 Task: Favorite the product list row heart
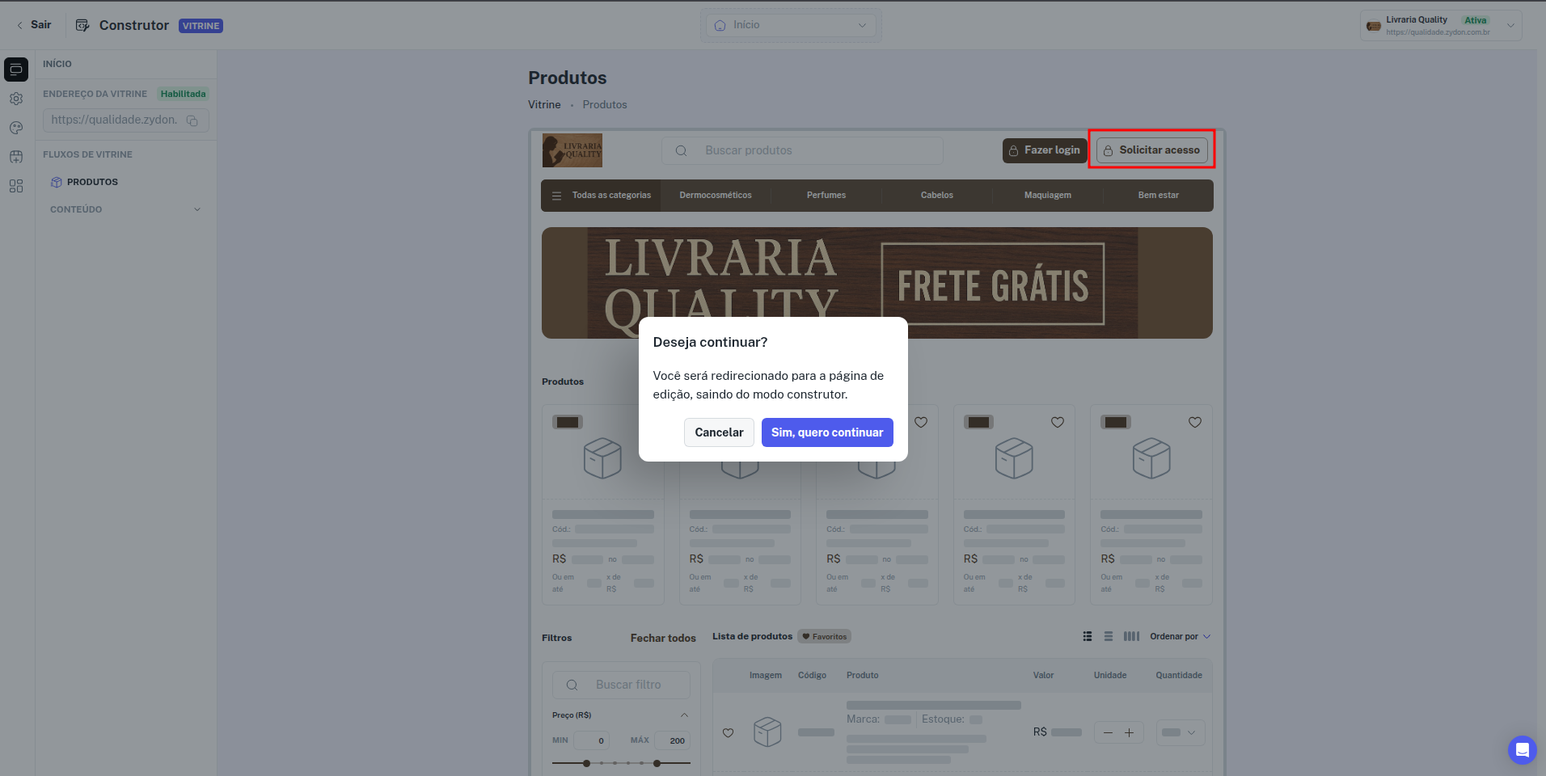[x=729, y=733]
